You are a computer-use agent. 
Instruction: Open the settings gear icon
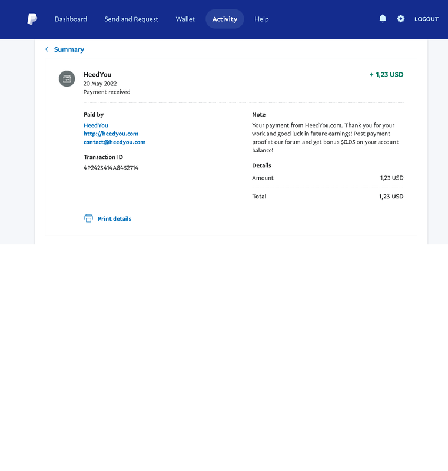coord(400,19)
